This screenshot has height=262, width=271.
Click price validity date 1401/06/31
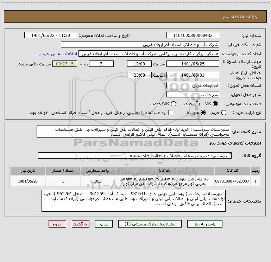click(x=193, y=75)
